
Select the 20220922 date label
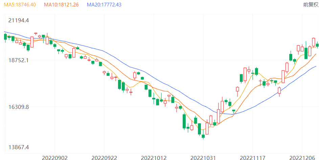pos(104,158)
